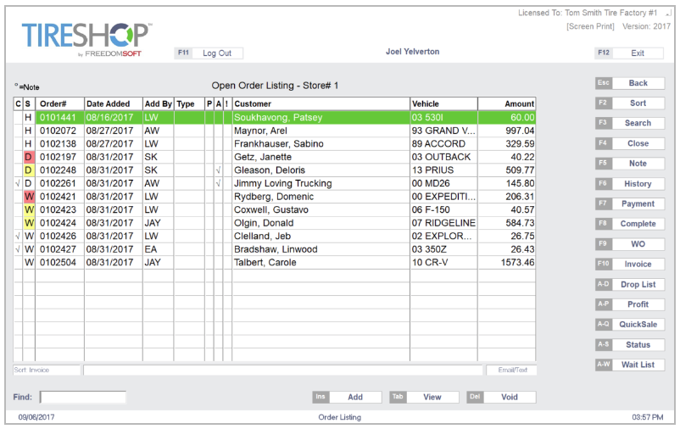Screen dimensions: 680x429
Task: Sort by the Customer column header
Action: (320, 104)
